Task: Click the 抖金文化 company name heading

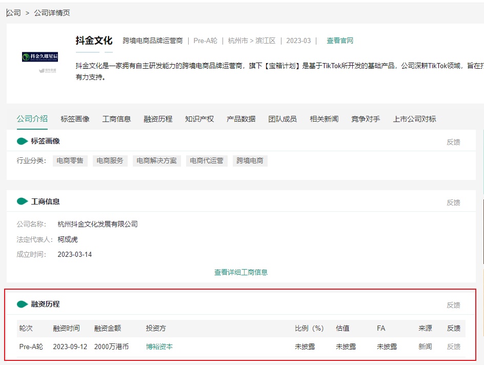Action: 94,40
